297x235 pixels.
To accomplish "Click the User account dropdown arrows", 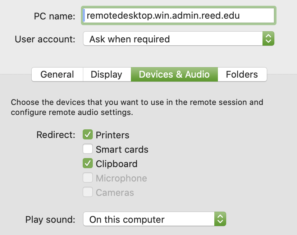I will 268,39.
